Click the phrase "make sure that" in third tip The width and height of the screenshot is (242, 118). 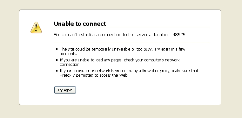pyautogui.click(x=185, y=71)
